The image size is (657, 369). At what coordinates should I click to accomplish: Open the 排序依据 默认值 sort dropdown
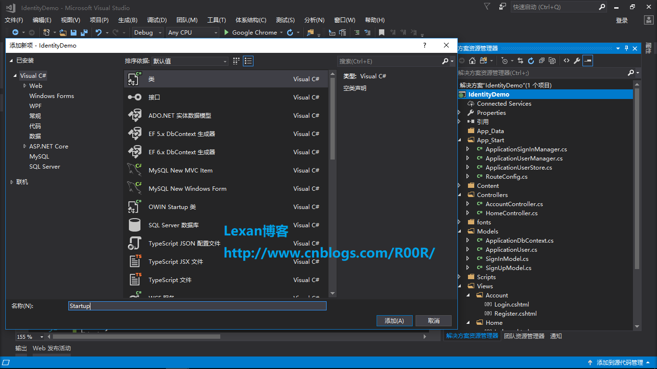(x=190, y=61)
